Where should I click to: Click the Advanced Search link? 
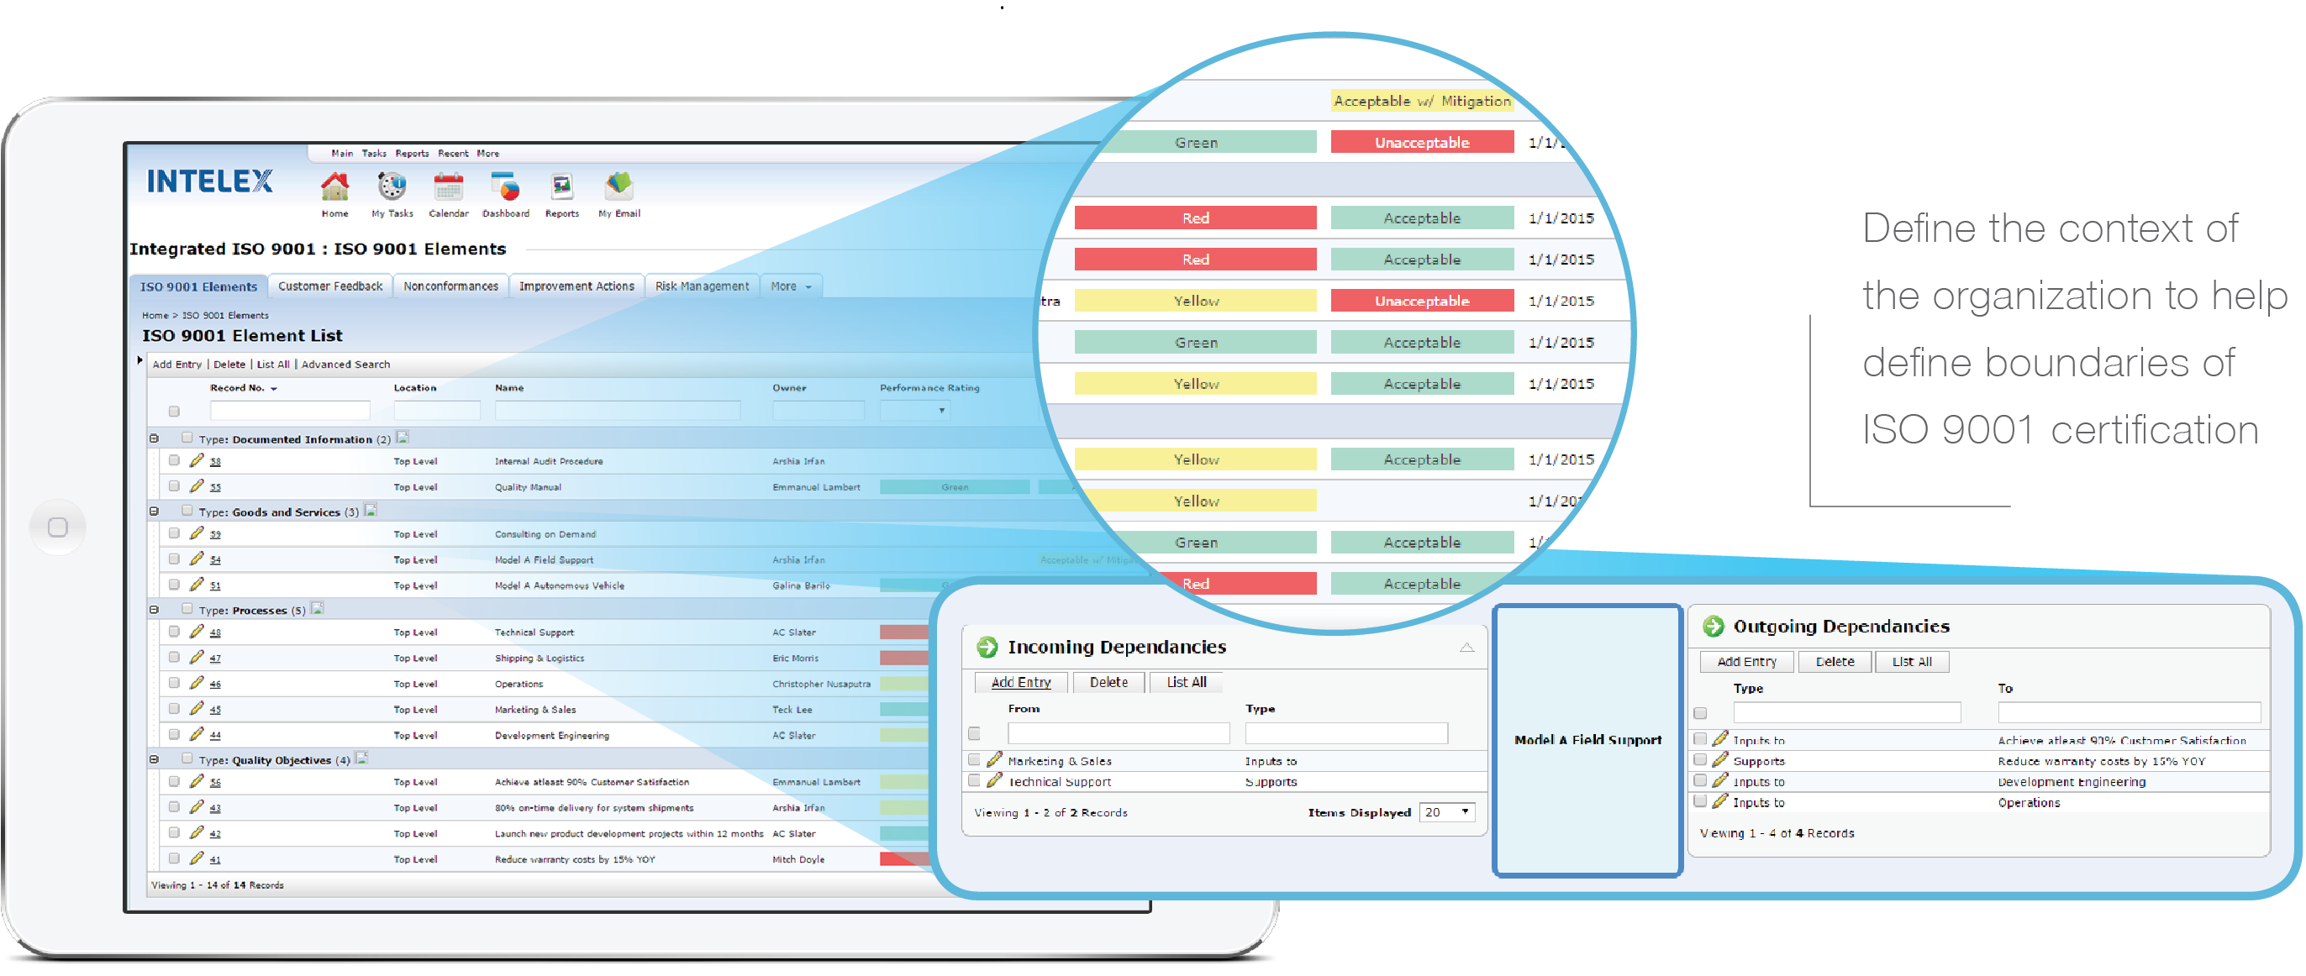[345, 364]
